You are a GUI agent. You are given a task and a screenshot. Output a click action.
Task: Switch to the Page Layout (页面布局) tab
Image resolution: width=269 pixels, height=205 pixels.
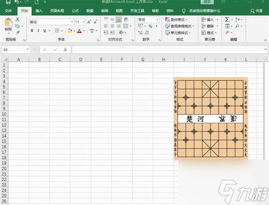[x=57, y=11]
